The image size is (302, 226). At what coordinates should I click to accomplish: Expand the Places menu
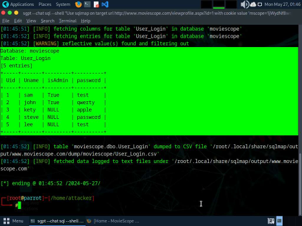[x=45, y=4]
